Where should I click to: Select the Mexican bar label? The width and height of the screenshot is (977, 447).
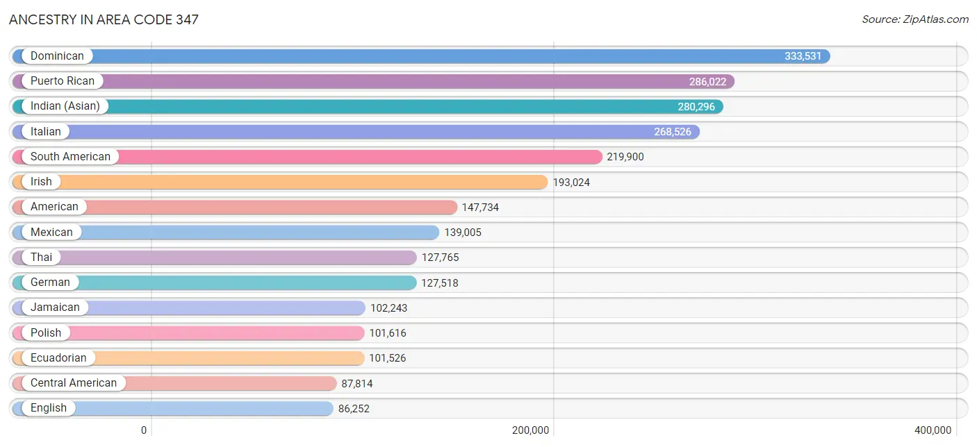click(51, 233)
